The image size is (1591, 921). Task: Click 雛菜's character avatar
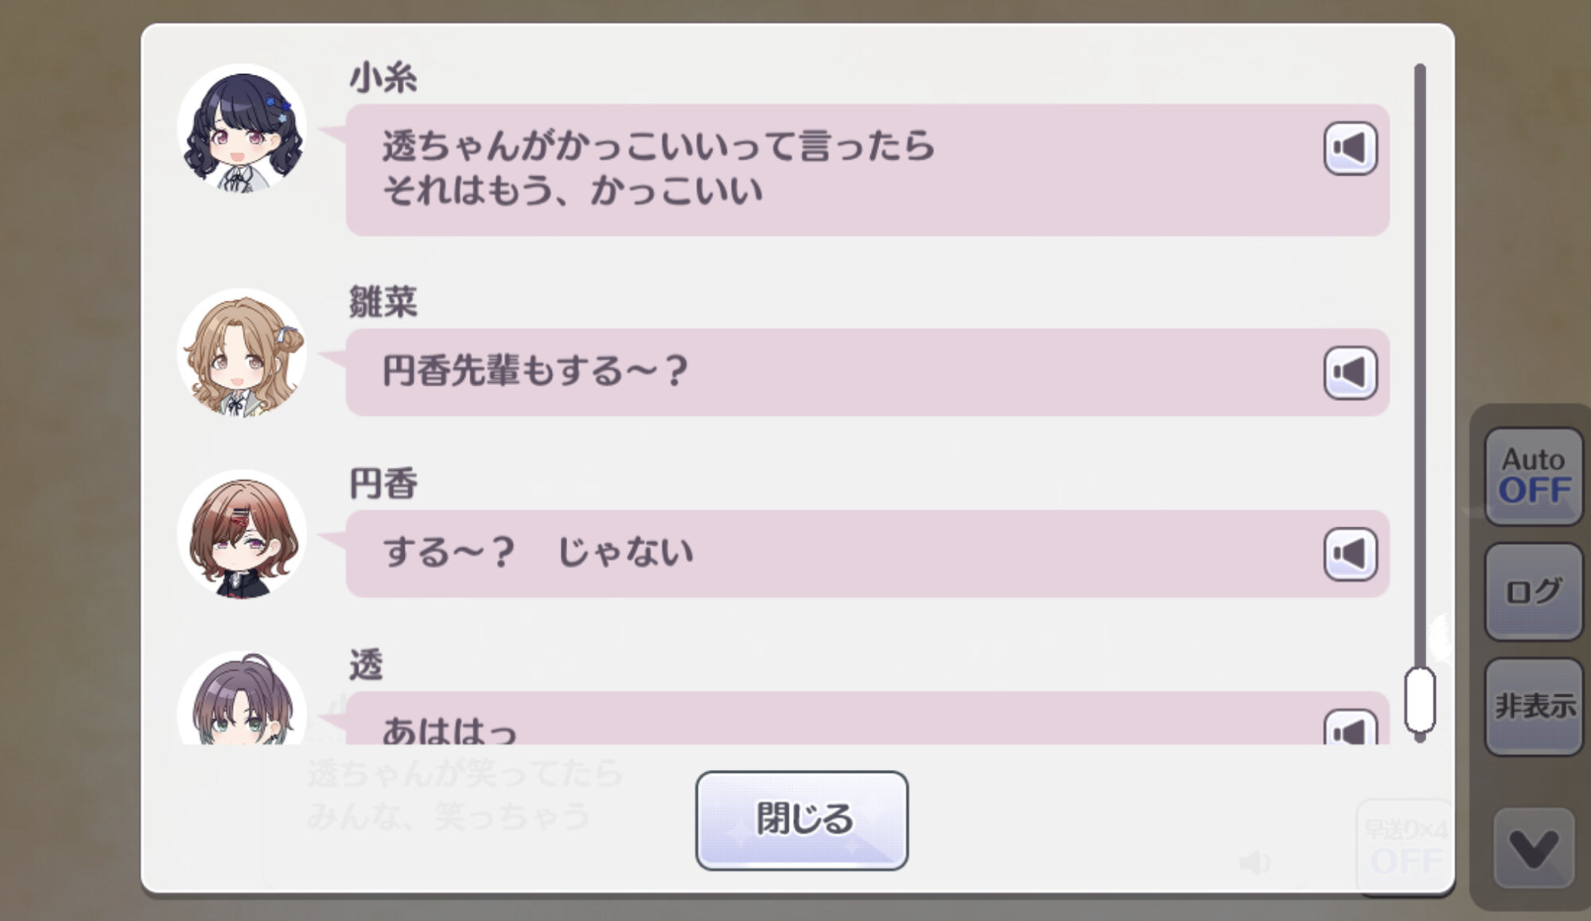(242, 353)
